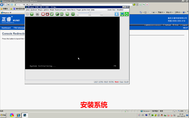The height and width of the screenshot is (118, 189).
Task: Click the mouse display icon in JViewer toolbar
Action: pos(57,14)
